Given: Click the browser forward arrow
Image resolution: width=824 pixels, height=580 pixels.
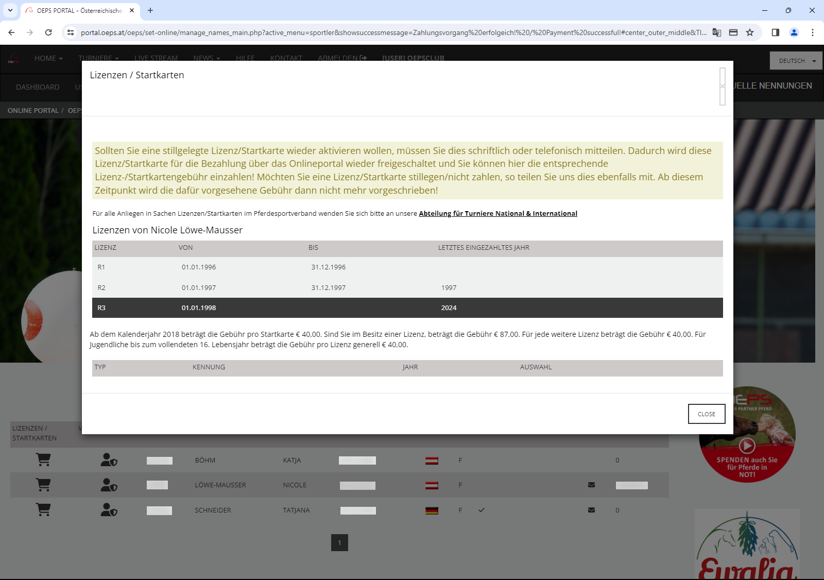Looking at the screenshot, I should [x=30, y=32].
